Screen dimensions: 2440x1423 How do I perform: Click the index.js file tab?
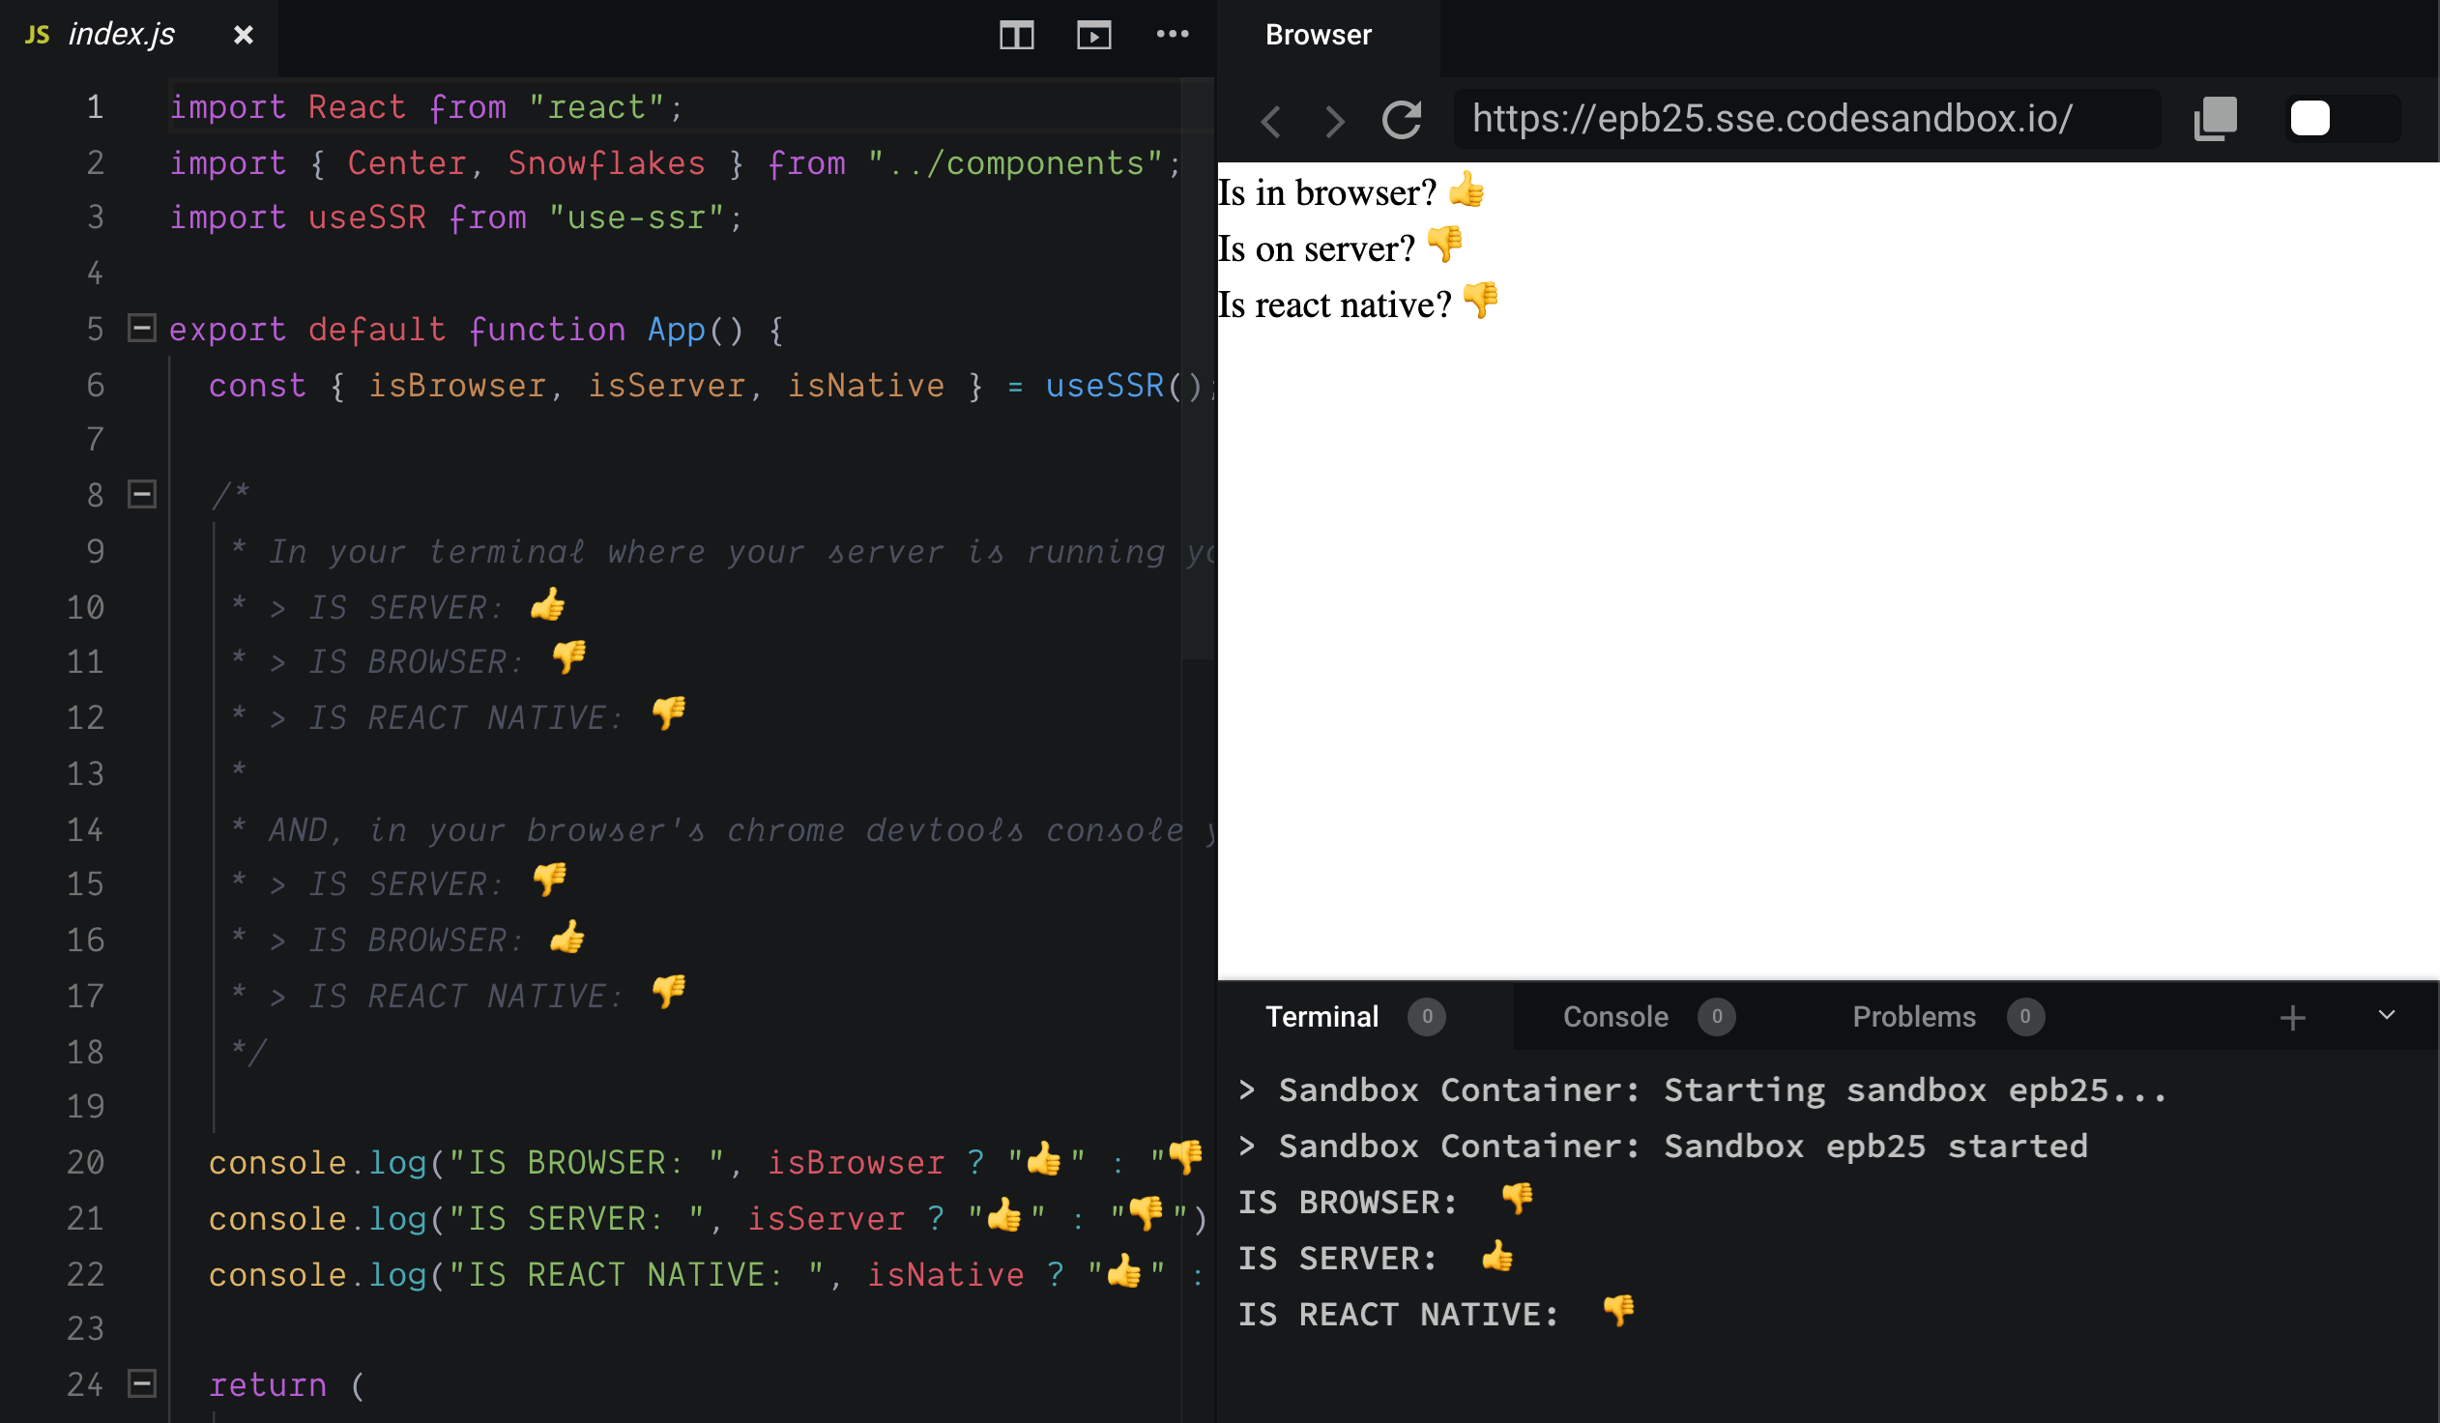click(121, 35)
